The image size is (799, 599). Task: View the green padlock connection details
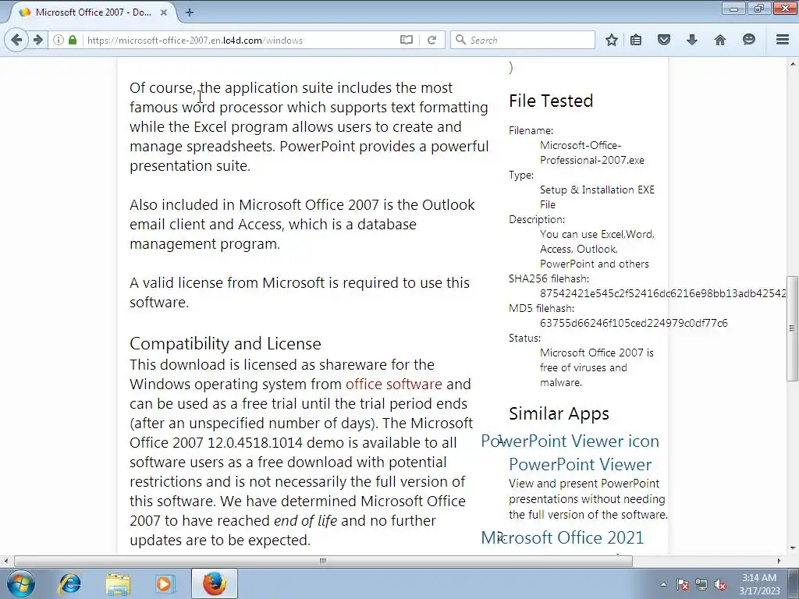(x=73, y=40)
